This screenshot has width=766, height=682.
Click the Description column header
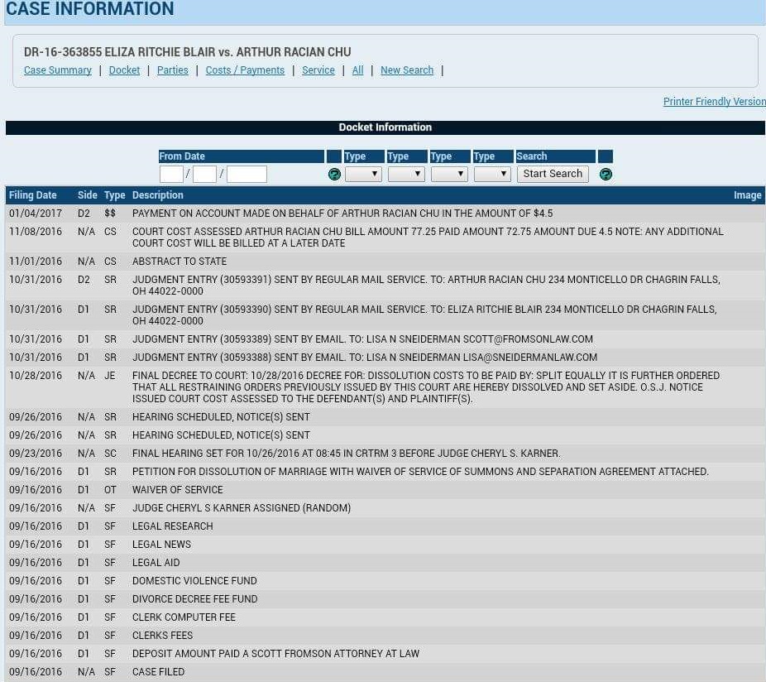click(158, 195)
